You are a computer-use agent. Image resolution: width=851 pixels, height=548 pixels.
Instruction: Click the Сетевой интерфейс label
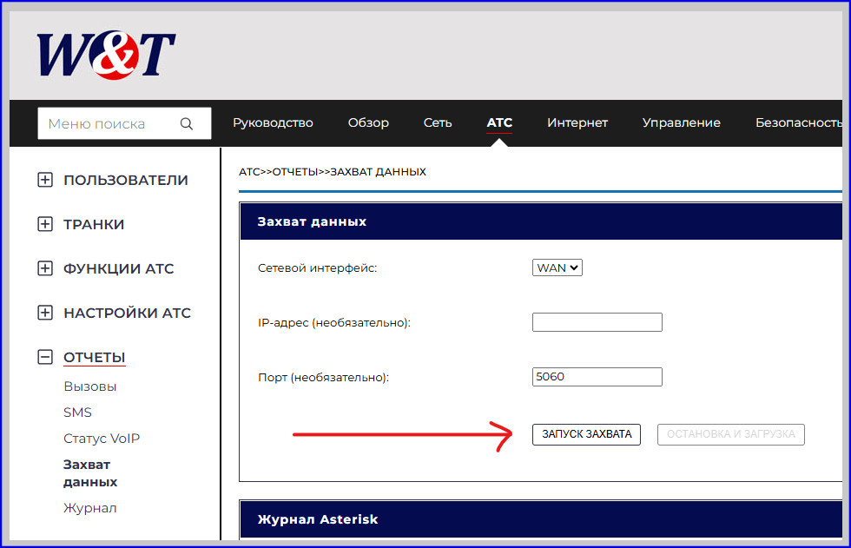pos(318,268)
